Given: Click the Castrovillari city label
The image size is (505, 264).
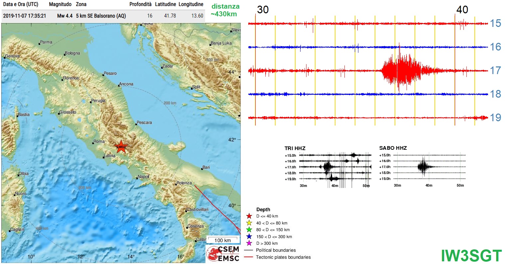Looking at the screenshot, I should click(197, 210).
